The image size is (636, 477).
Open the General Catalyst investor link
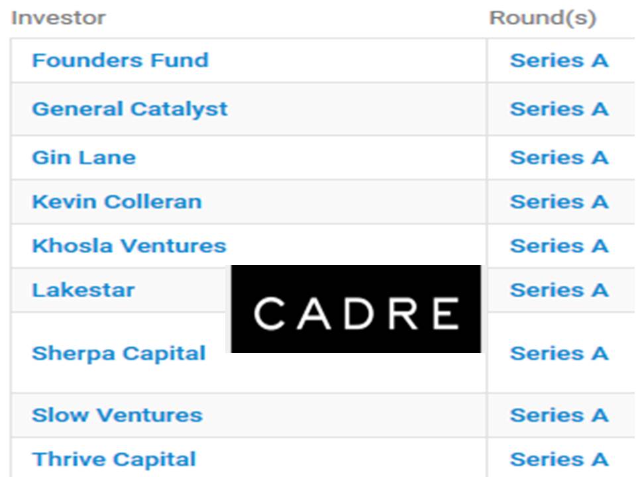pos(130,109)
